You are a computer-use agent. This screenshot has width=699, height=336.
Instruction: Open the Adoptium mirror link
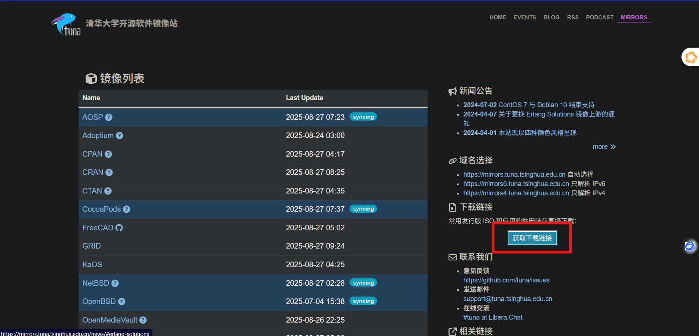click(98, 135)
